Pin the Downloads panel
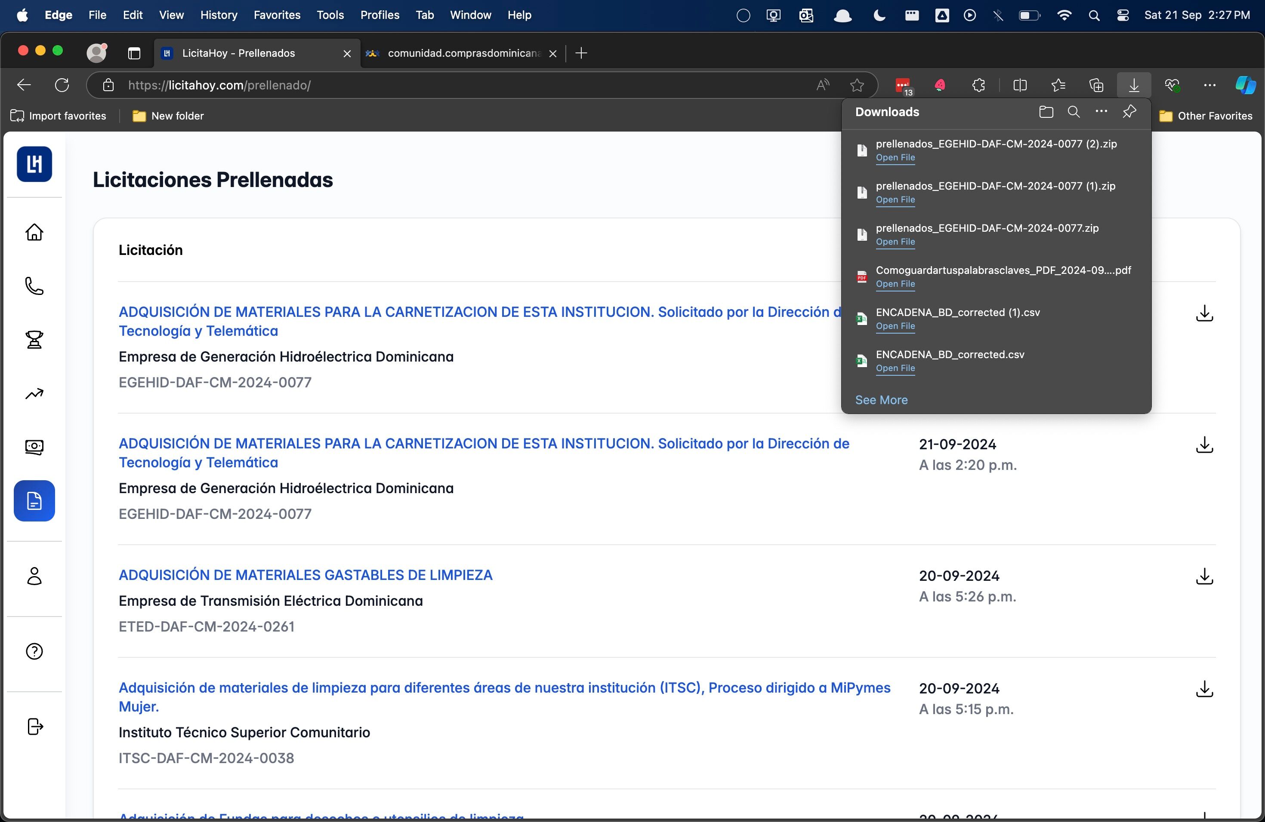1265x822 pixels. pyautogui.click(x=1129, y=112)
